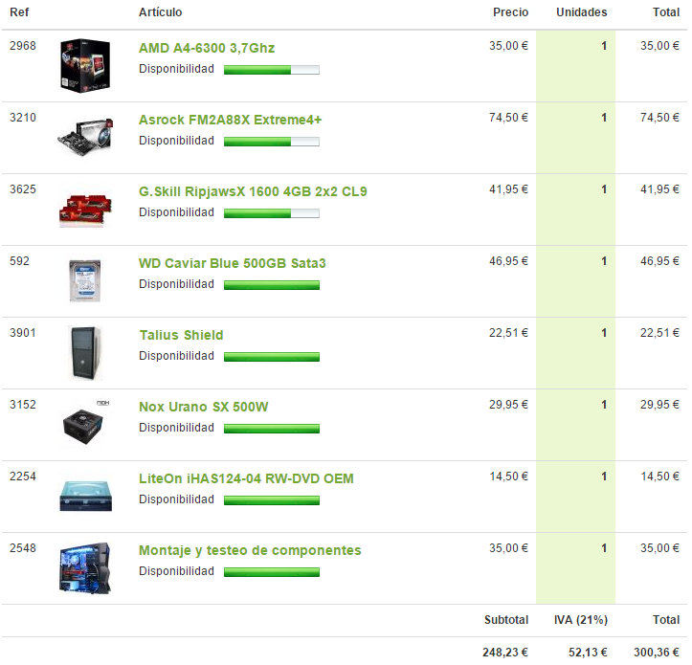The width and height of the screenshot is (692, 665).
Task: Click the units value for LiteOn iHAS124-04
Action: point(604,477)
